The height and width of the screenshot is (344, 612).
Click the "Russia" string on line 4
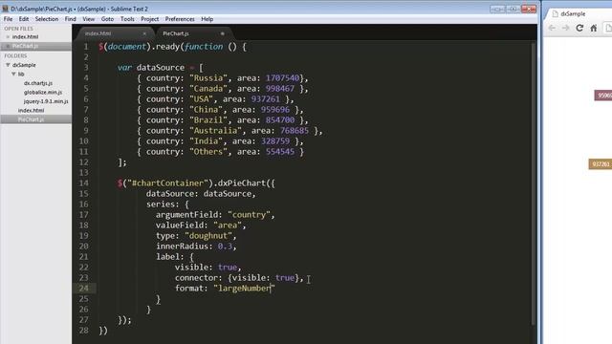(x=208, y=78)
